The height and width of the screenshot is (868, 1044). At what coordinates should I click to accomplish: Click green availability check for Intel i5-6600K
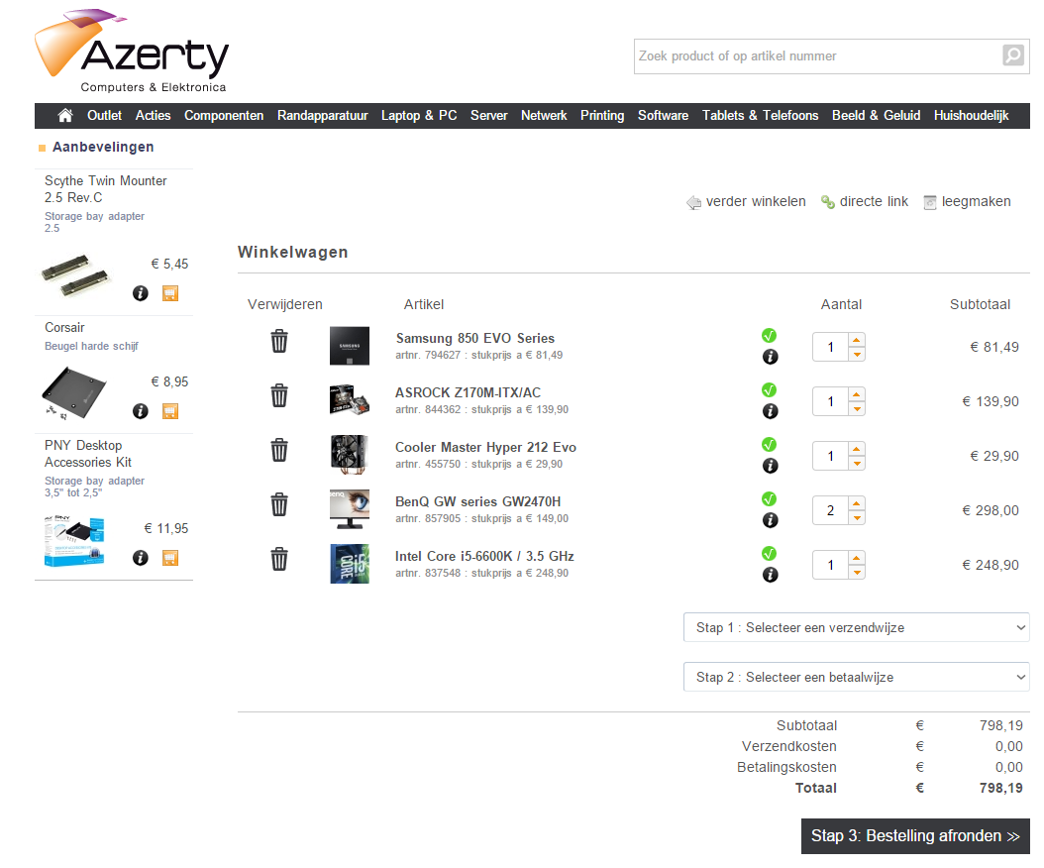[769, 554]
